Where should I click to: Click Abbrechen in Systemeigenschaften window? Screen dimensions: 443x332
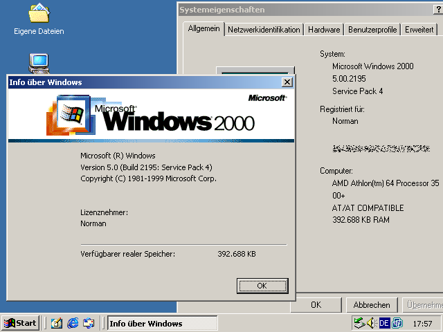pyautogui.click(x=372, y=305)
